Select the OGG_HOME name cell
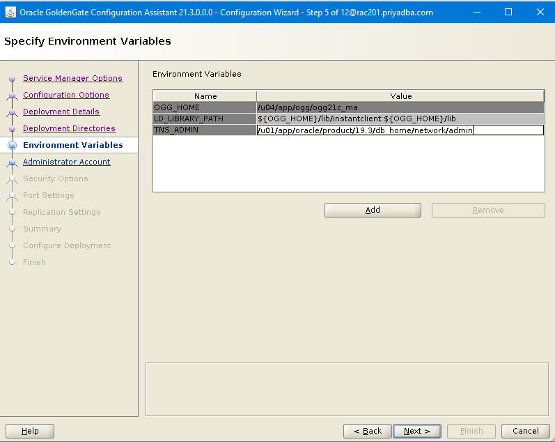Viewport: 555px width, 442px height. (205, 107)
